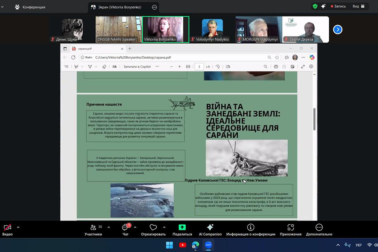Print the PDF document
Screen dimensions: 378x252
pyautogui.click(x=276, y=66)
